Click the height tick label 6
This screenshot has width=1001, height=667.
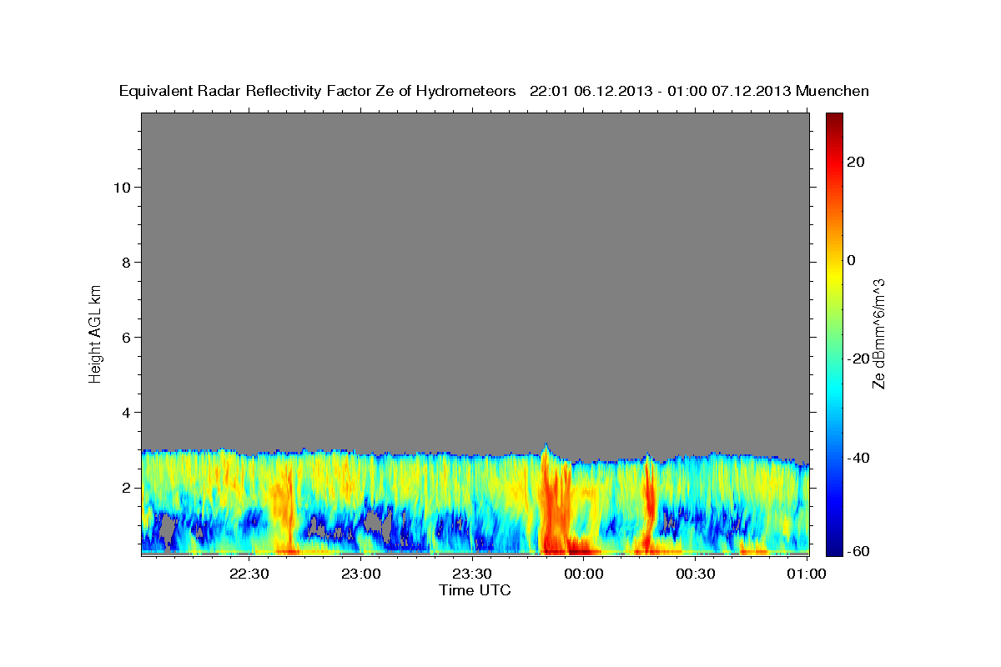point(127,337)
